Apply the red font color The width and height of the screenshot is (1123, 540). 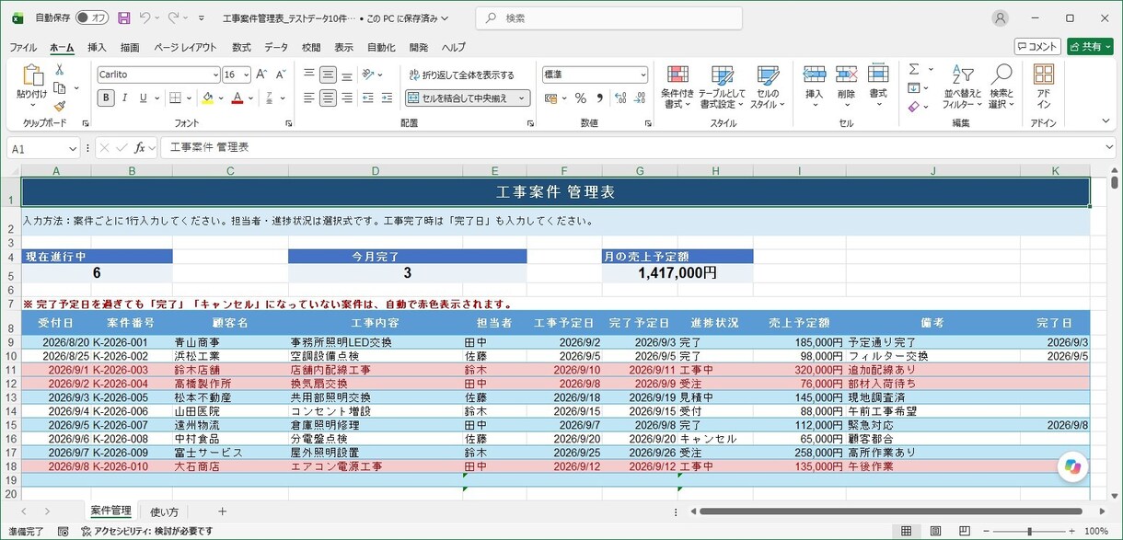click(x=237, y=98)
